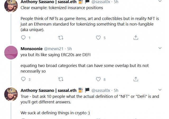The width and height of the screenshot is (169, 119).
Task: Click the @sassal0x handle on the top tweet
Action: click(102, 2)
